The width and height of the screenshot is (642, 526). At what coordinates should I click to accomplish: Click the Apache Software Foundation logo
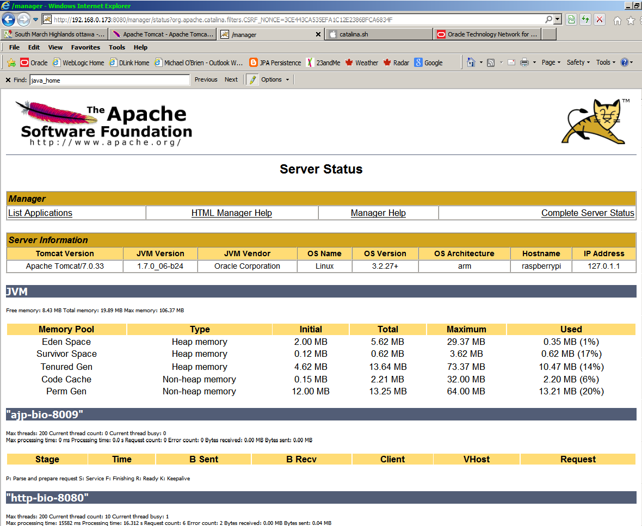103,123
